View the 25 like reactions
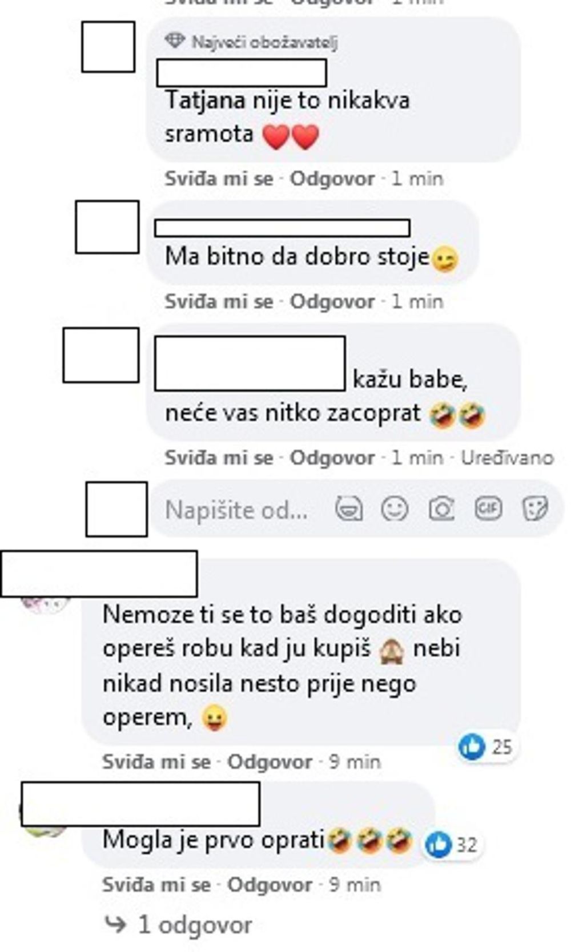Image resolution: width=571 pixels, height=952 pixels. pyautogui.click(x=487, y=747)
